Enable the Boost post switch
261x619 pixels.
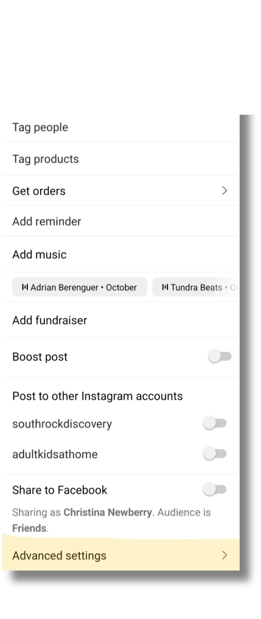pyautogui.click(x=220, y=357)
